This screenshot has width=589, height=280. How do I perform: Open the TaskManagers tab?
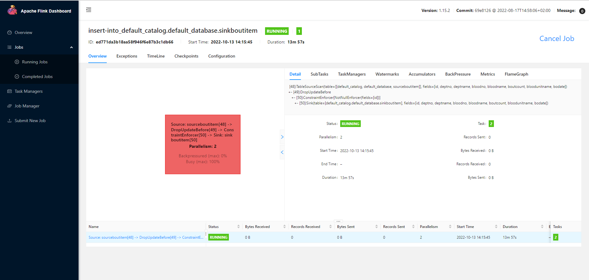coord(352,74)
